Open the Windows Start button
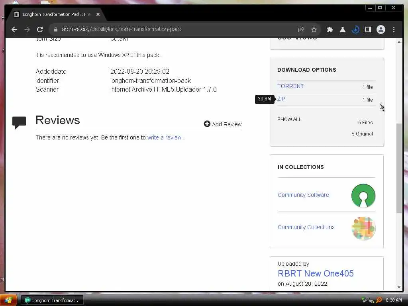The width and height of the screenshot is (408, 306). (8, 300)
